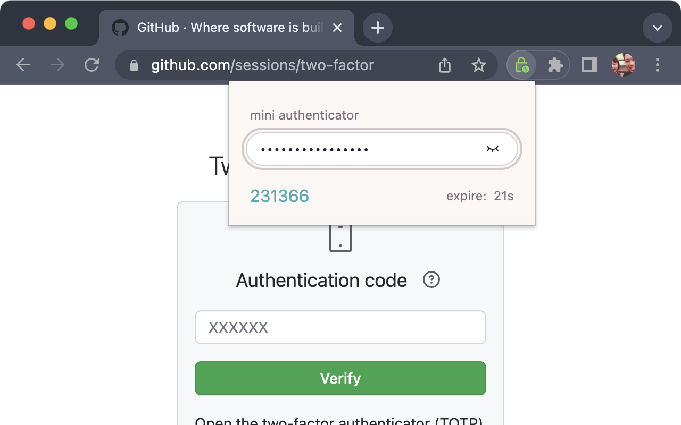Click the reload page button
Image resolution: width=681 pixels, height=425 pixels.
(92, 65)
